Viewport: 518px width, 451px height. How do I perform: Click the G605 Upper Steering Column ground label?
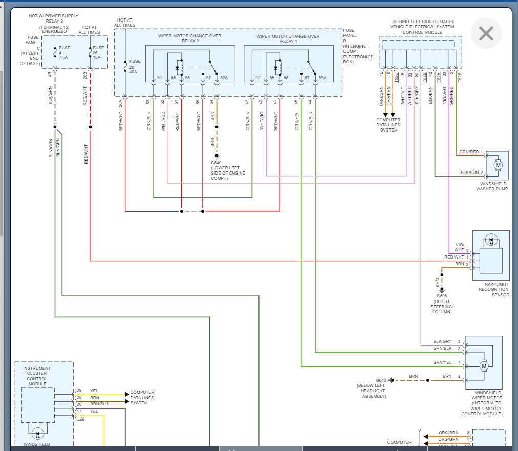[x=442, y=304]
